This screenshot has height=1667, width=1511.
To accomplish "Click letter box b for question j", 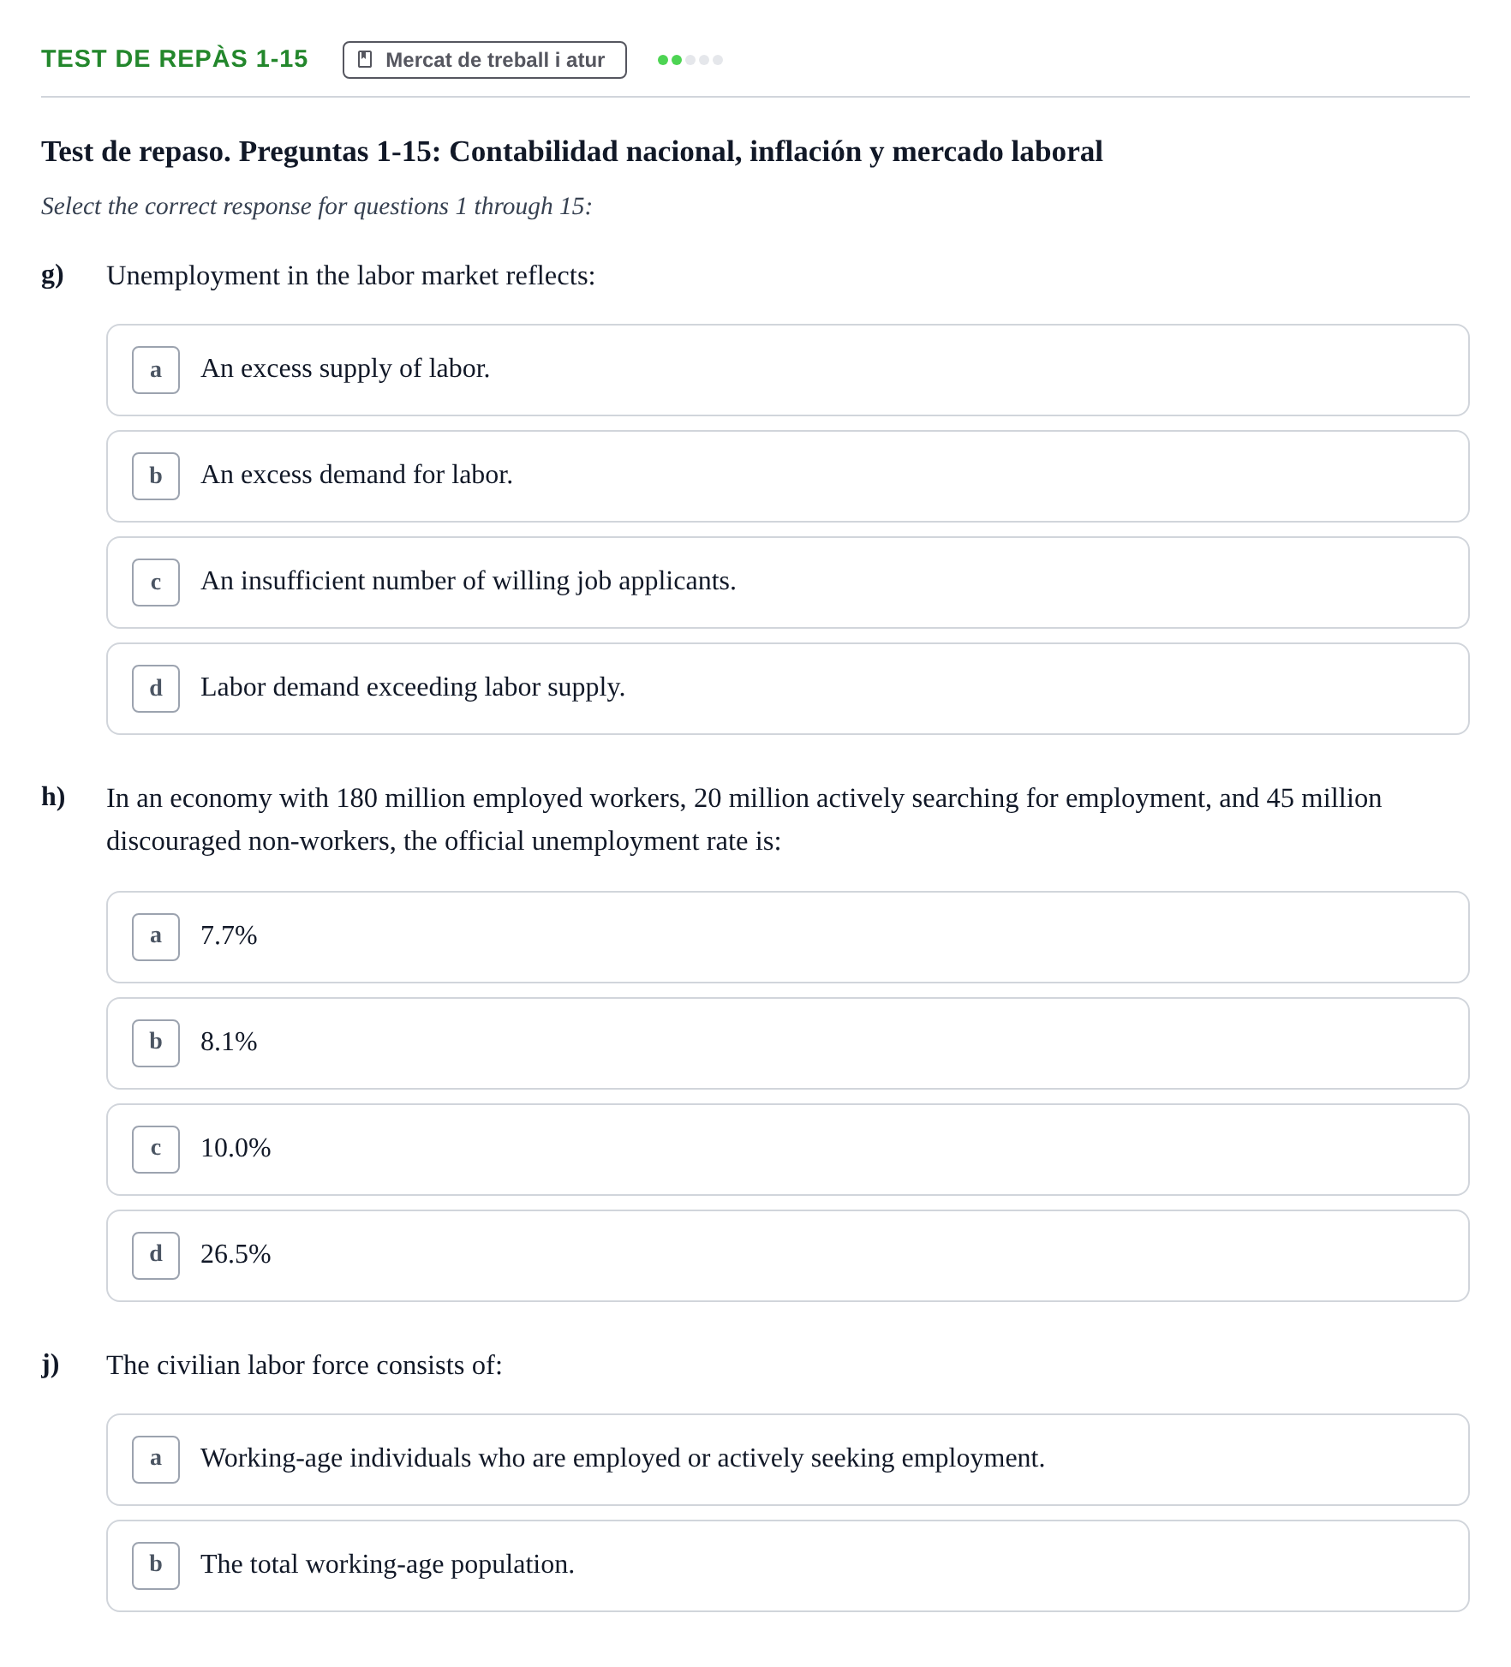I will [x=156, y=1566].
